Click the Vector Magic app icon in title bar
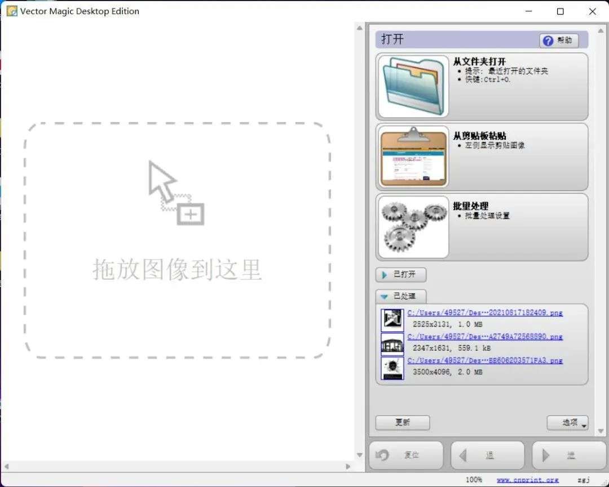The height and width of the screenshot is (487, 609). 12,11
